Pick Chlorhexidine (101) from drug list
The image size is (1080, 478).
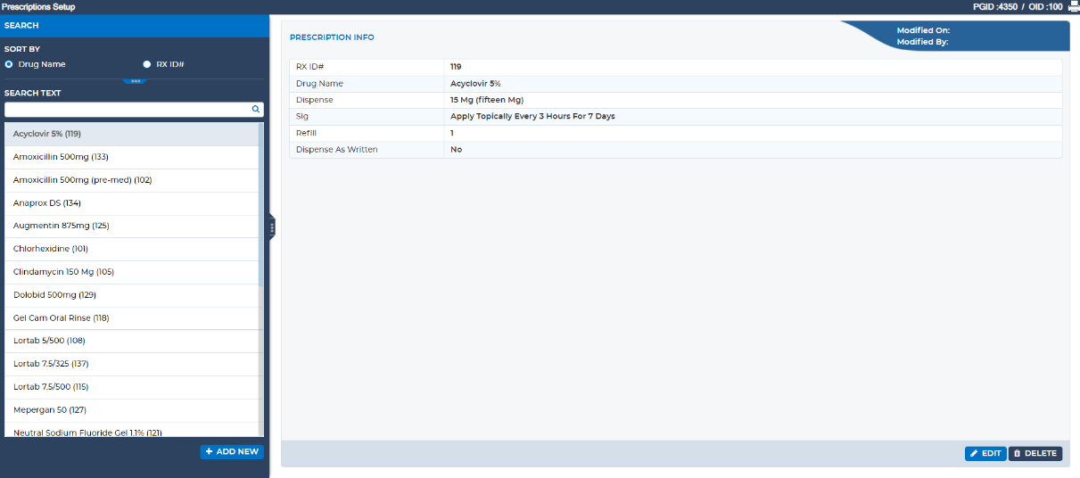point(51,249)
